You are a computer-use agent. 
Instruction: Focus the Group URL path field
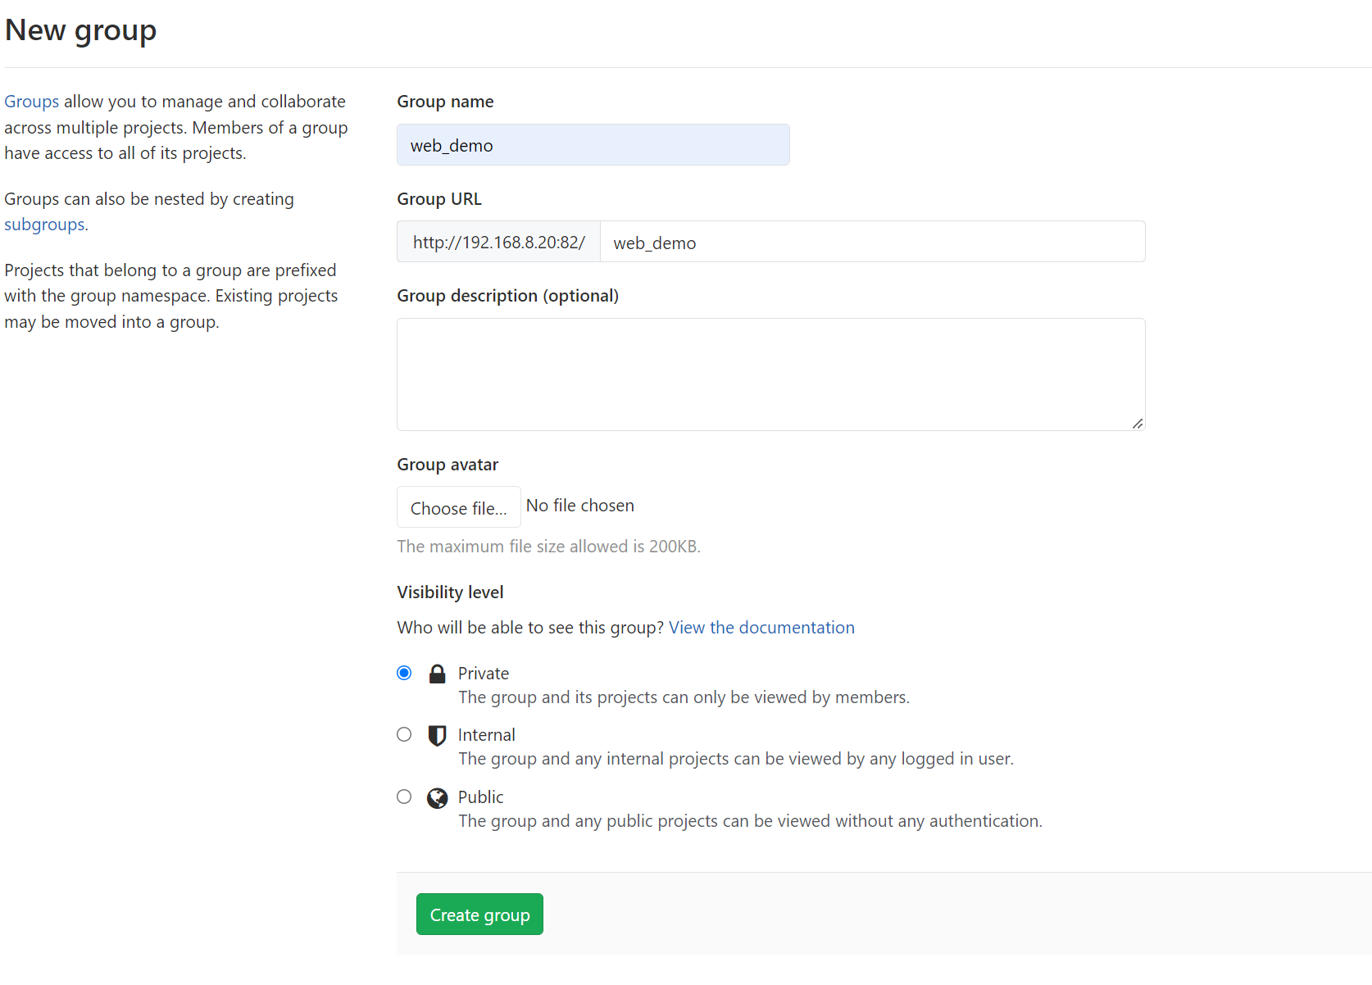click(872, 242)
